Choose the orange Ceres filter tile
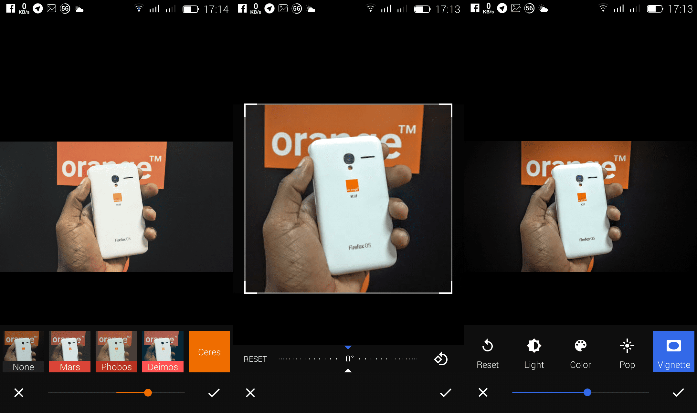 209,352
